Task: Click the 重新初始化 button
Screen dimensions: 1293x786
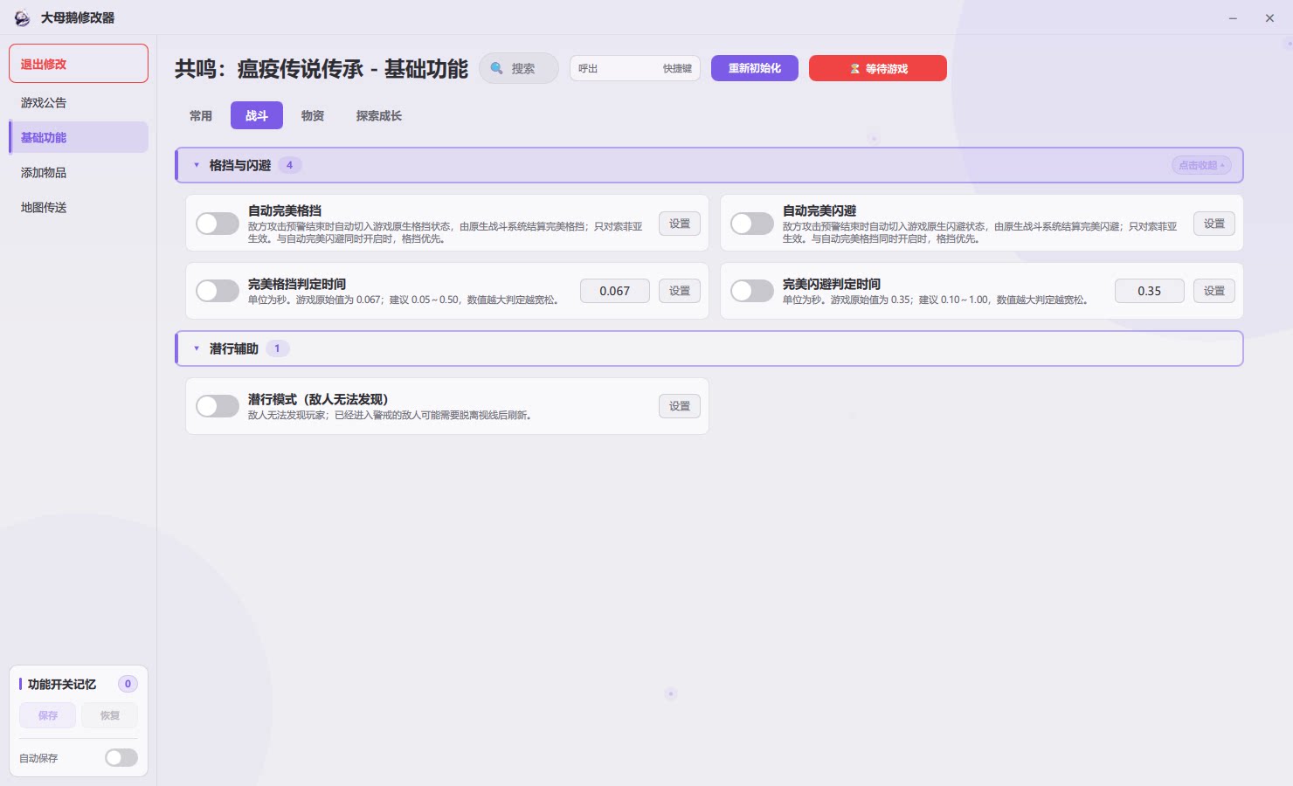Action: point(755,68)
